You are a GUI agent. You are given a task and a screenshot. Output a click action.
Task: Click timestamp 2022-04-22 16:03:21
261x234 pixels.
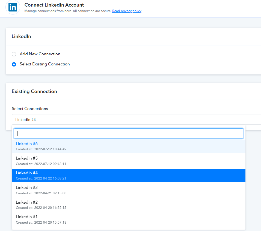(x=50, y=178)
